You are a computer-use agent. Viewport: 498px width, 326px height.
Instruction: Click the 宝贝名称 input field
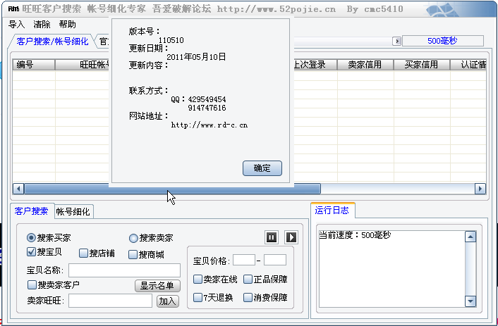pos(124,270)
